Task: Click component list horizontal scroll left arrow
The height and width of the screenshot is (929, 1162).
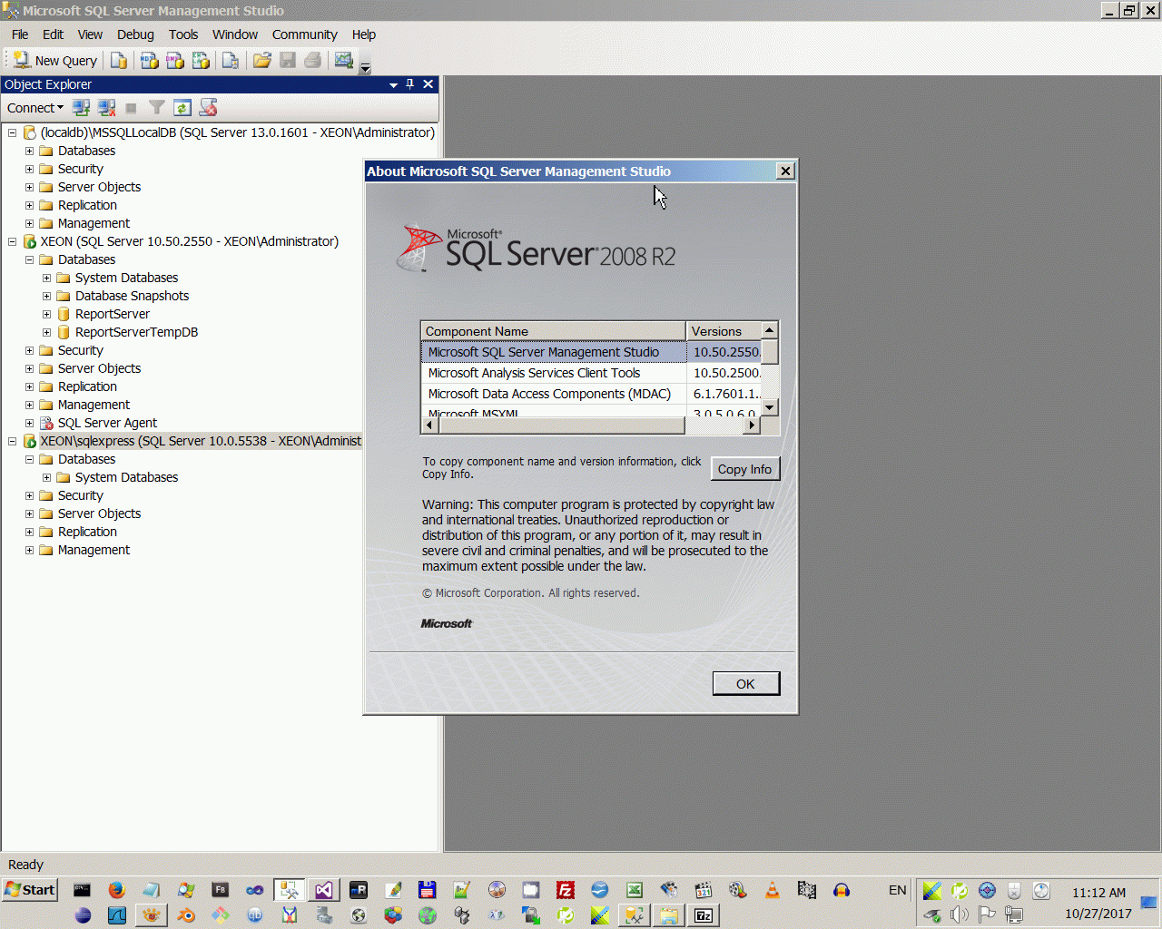Action: tap(429, 425)
